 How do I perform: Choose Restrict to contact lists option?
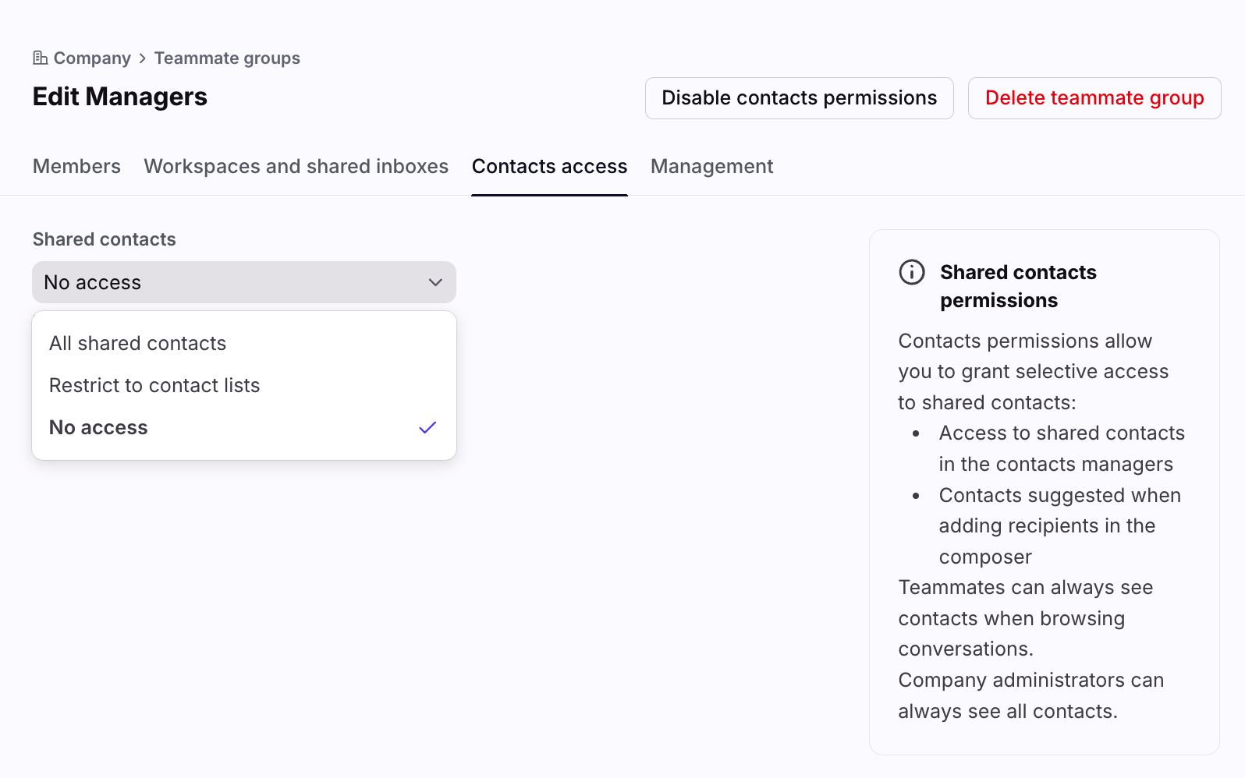pos(154,386)
